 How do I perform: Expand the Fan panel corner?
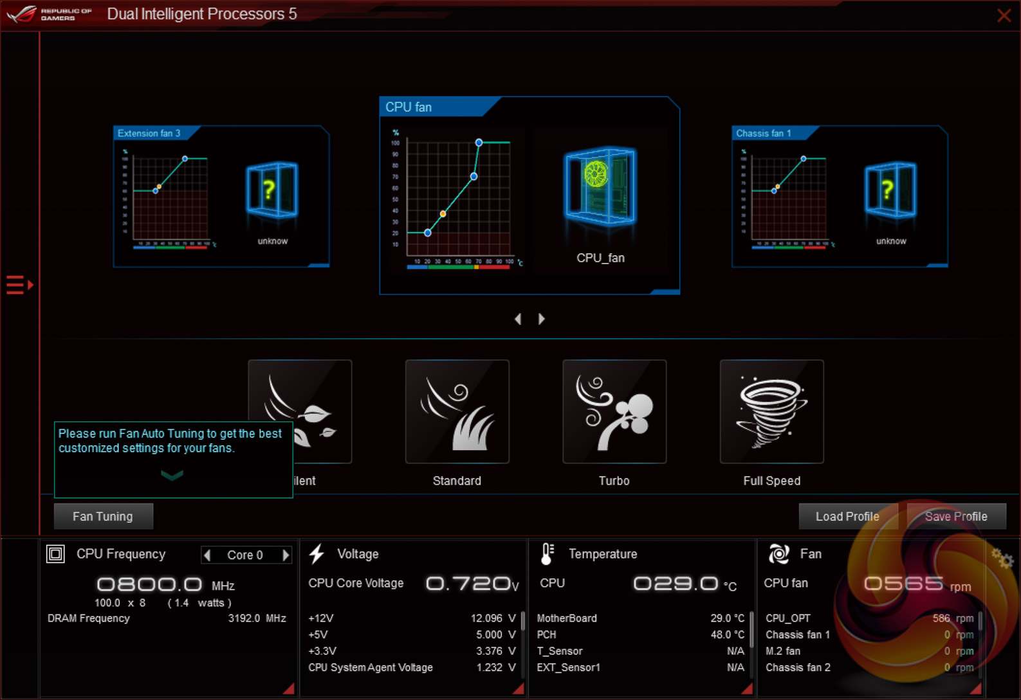[x=975, y=688]
